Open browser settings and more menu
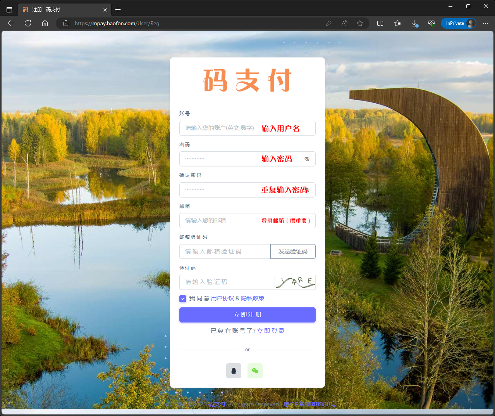Viewport: 495px width, 416px height. tap(486, 23)
